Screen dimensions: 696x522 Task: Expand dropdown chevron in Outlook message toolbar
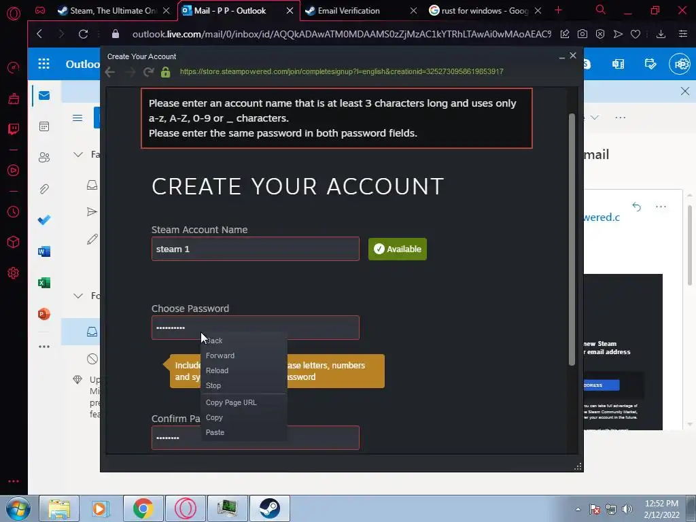pyautogui.click(x=595, y=118)
